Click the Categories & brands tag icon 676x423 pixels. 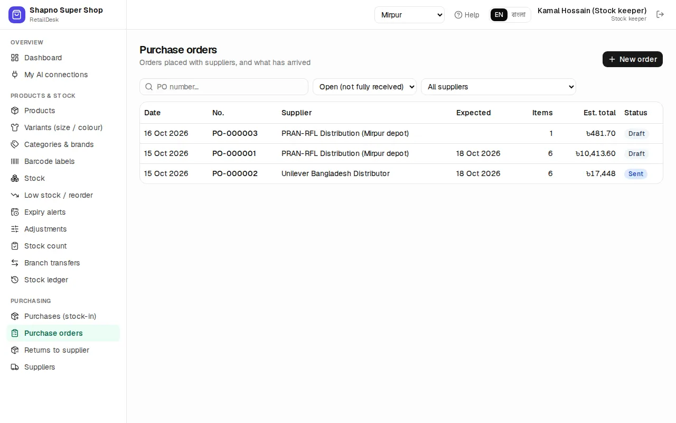tap(15, 144)
